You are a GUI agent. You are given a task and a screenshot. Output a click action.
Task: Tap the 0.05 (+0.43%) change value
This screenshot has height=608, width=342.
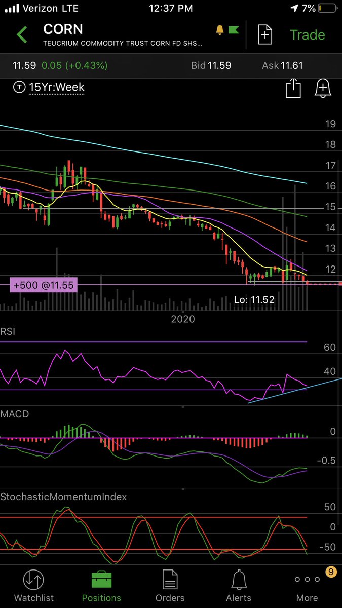coord(74,65)
